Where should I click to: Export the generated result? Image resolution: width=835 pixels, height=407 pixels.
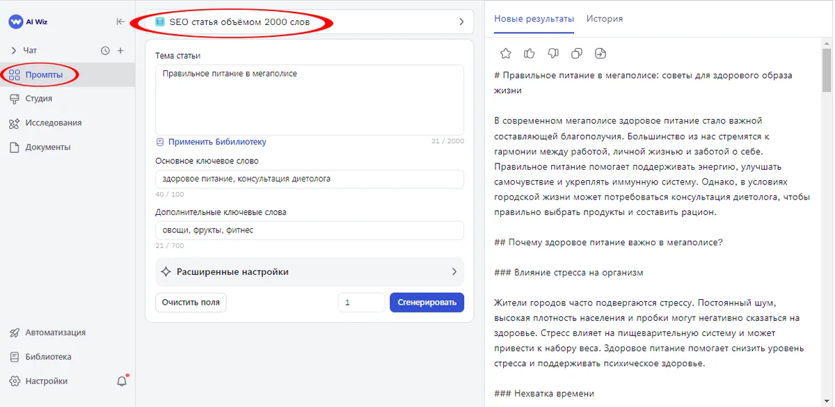601,53
